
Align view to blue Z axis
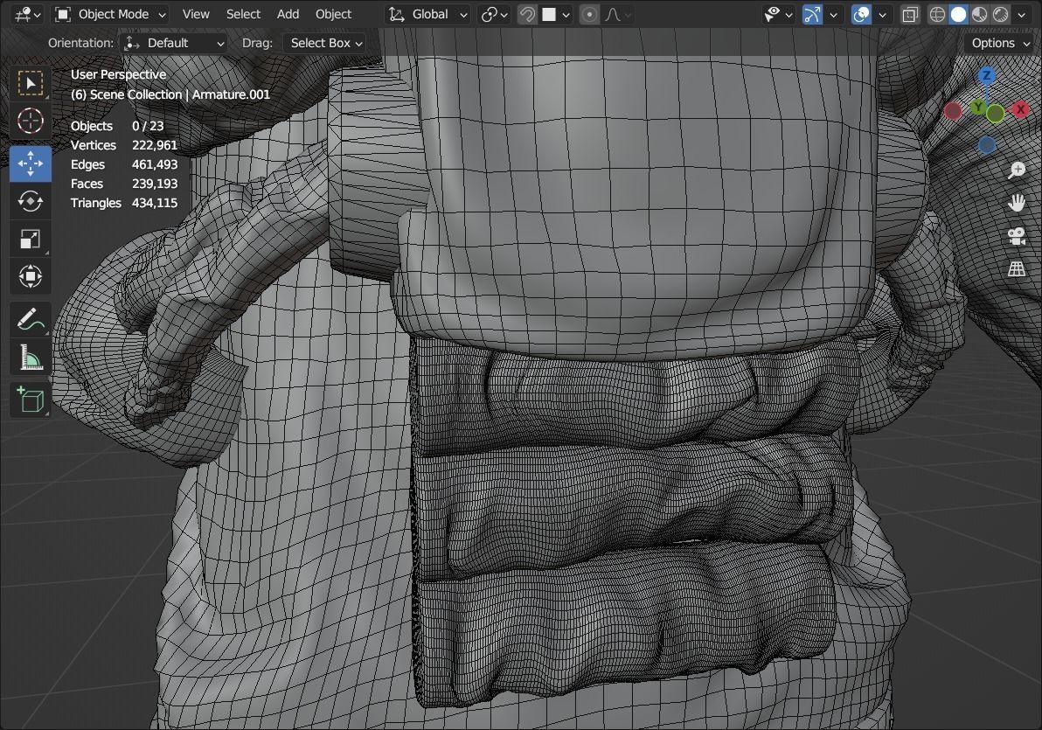[x=987, y=76]
